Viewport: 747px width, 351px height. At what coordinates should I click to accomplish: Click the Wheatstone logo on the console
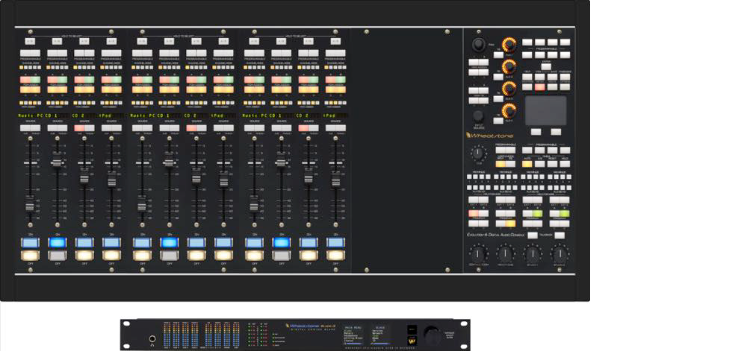tap(489, 135)
